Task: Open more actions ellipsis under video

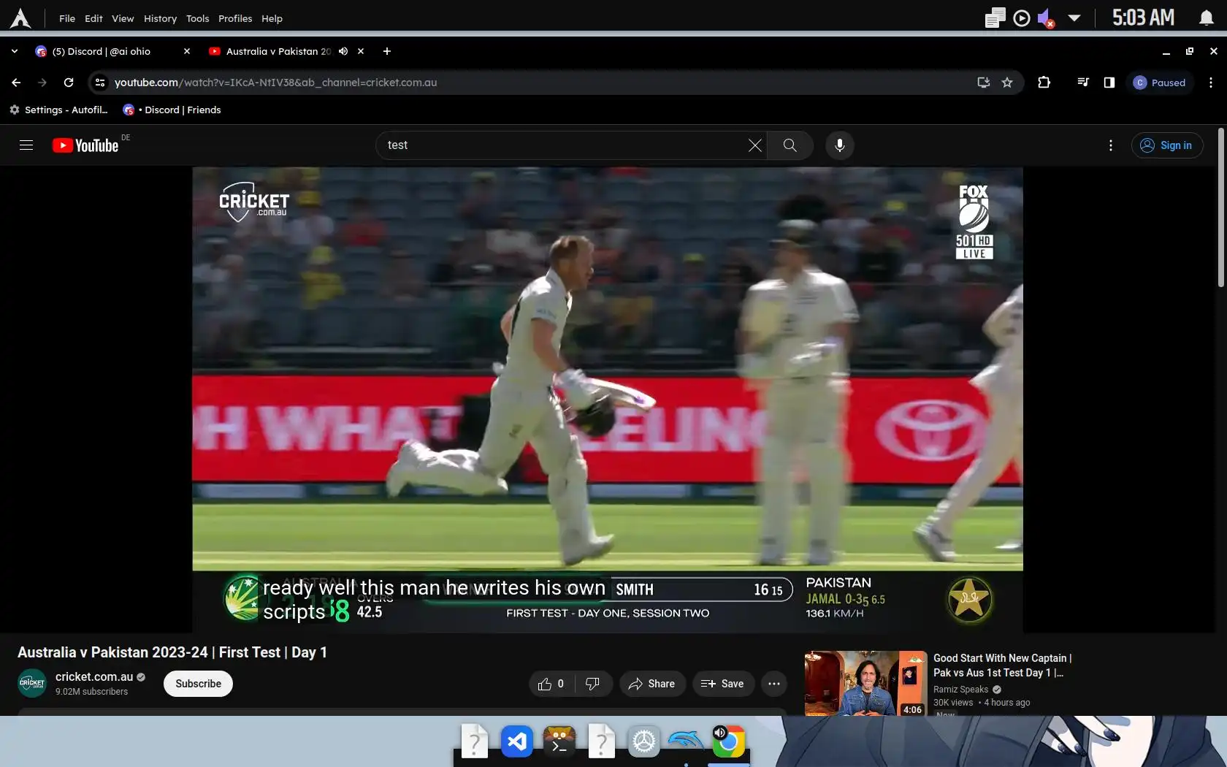Action: [x=774, y=684]
